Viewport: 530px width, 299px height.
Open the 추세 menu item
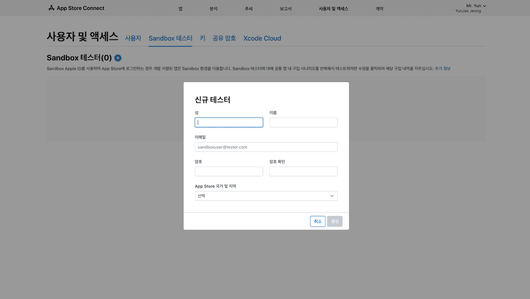click(249, 9)
